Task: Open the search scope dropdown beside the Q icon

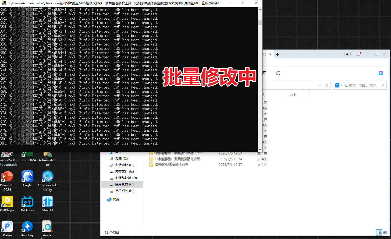Action: pyautogui.click(x=342, y=85)
